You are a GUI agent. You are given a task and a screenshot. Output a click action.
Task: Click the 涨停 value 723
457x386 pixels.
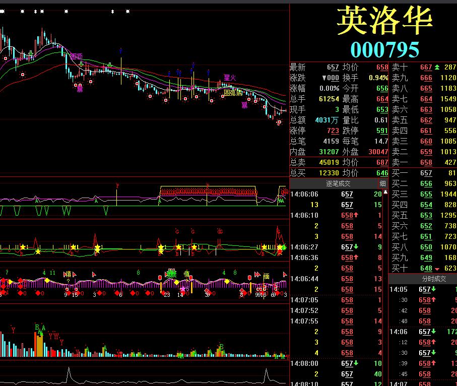[x=333, y=131]
